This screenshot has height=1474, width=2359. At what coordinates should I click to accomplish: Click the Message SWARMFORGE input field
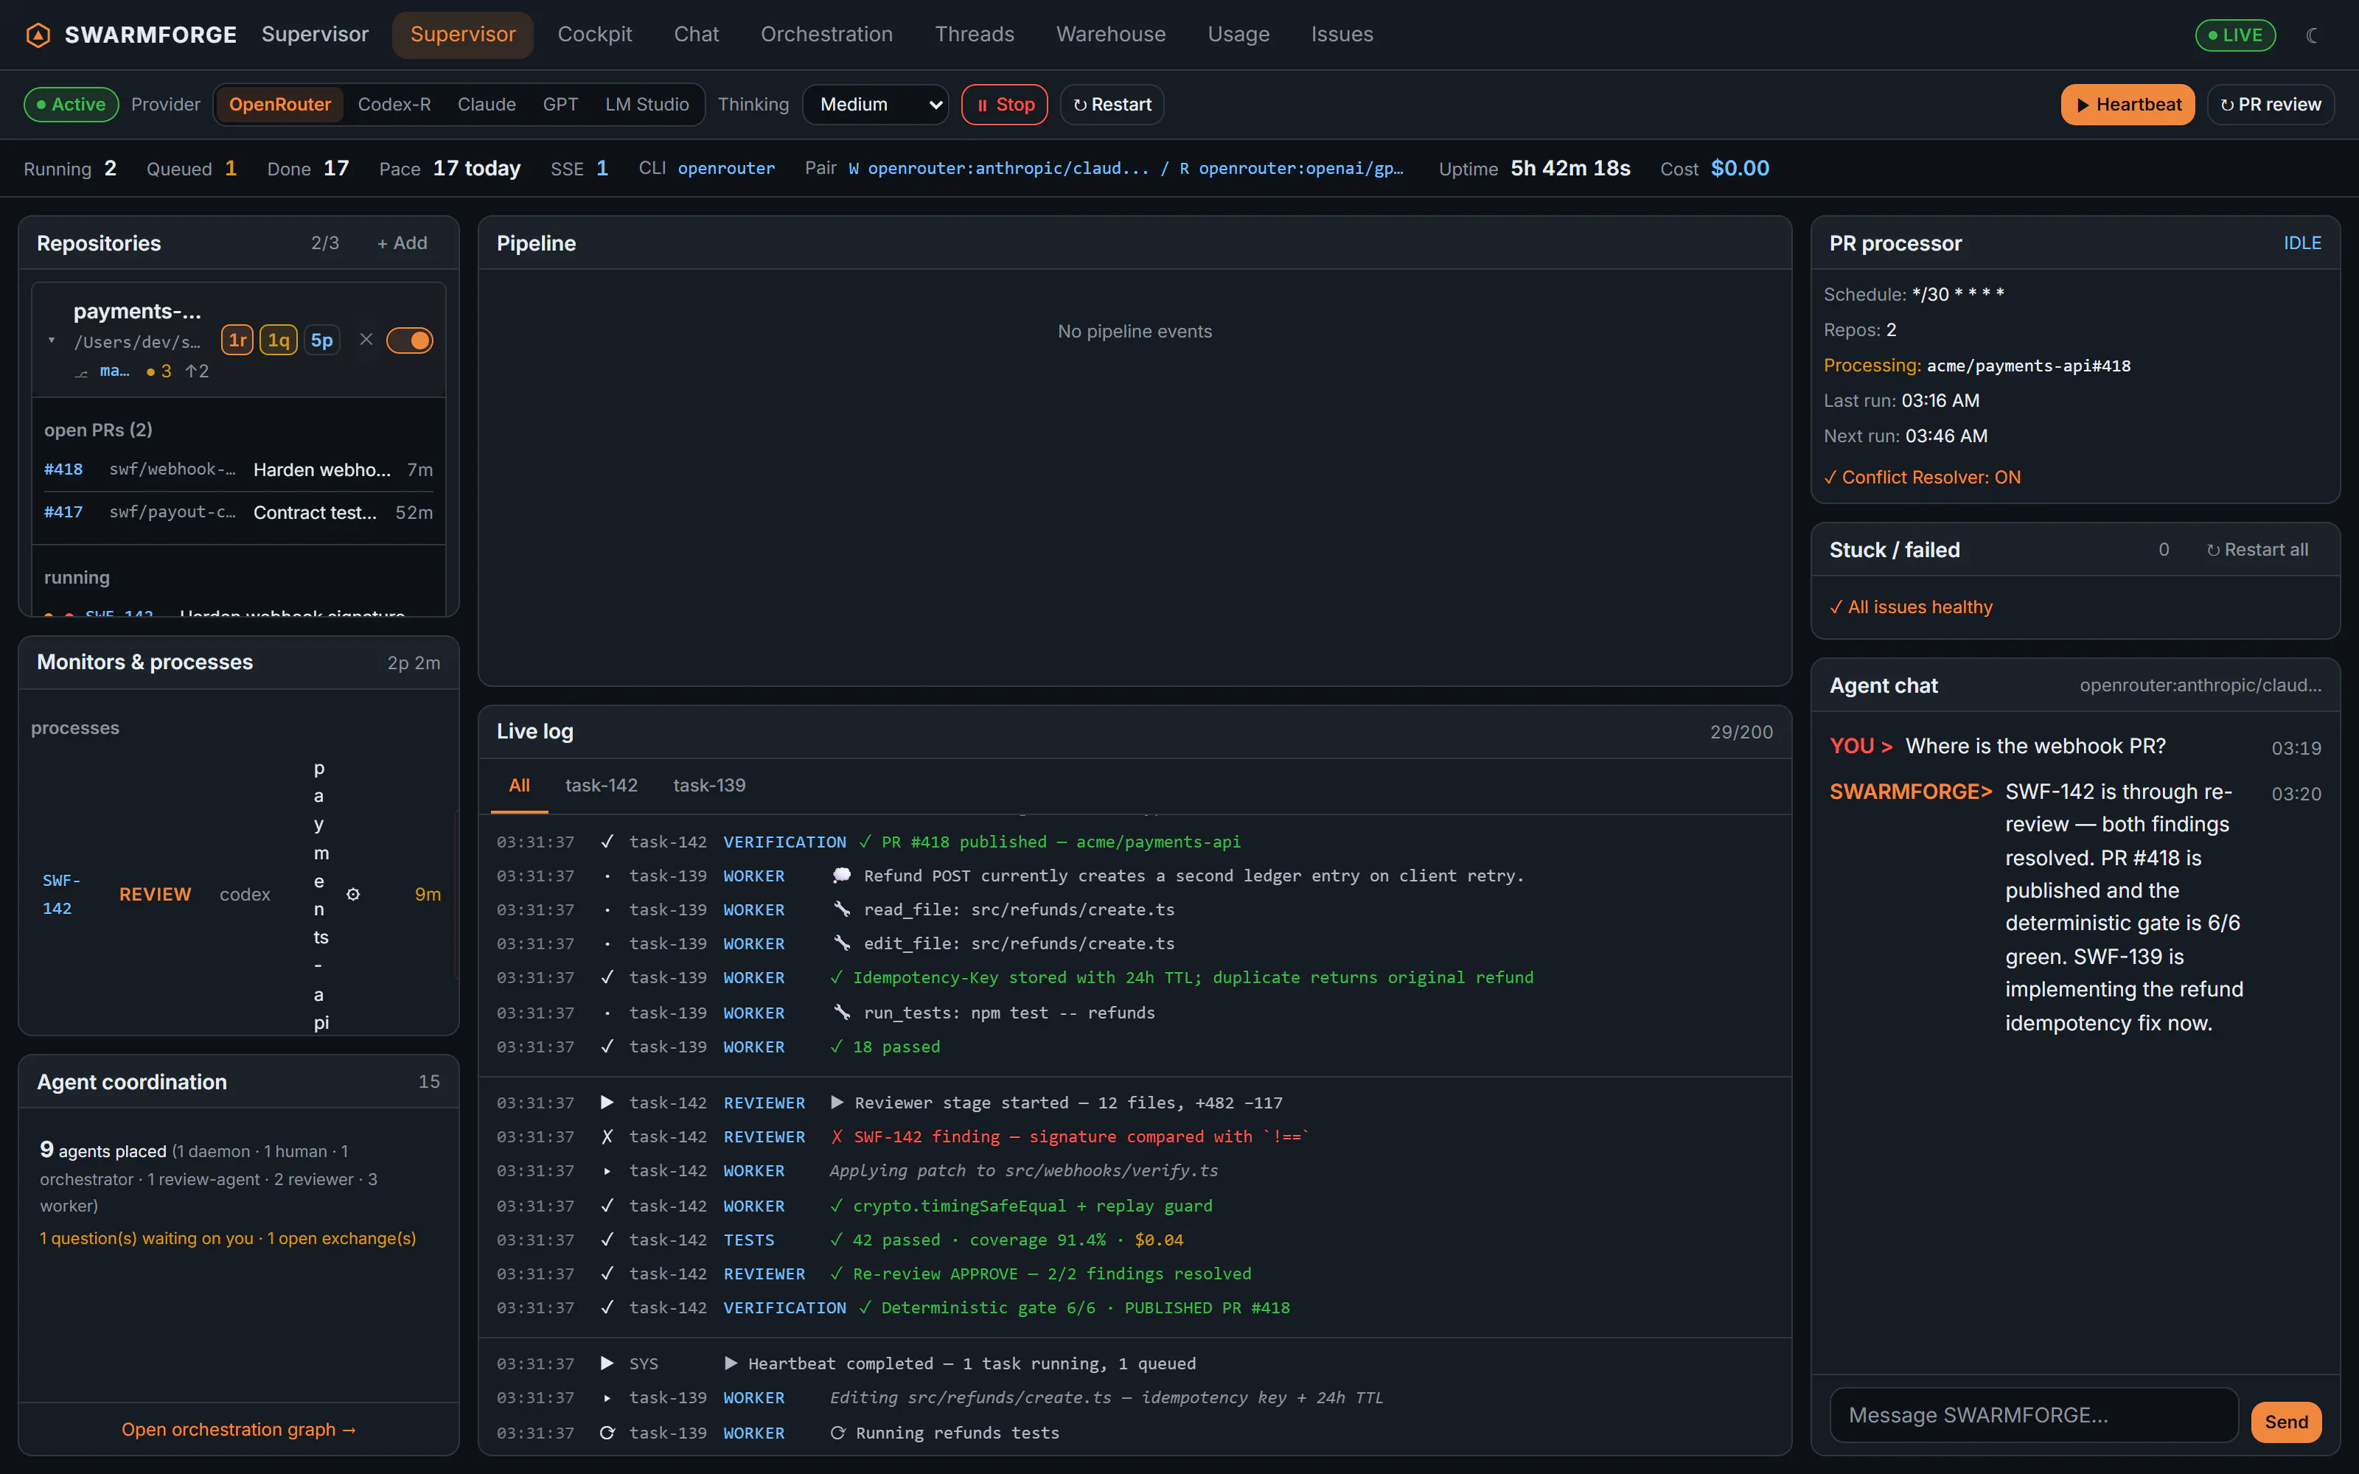point(2033,1416)
